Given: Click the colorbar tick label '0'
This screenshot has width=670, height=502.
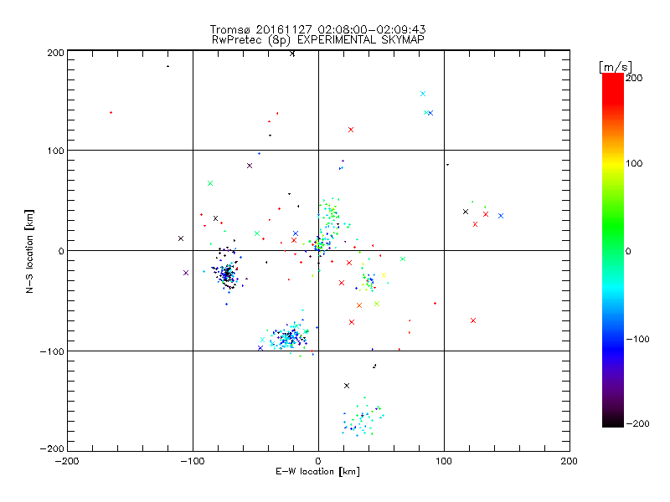Looking at the screenshot, I should (628, 251).
